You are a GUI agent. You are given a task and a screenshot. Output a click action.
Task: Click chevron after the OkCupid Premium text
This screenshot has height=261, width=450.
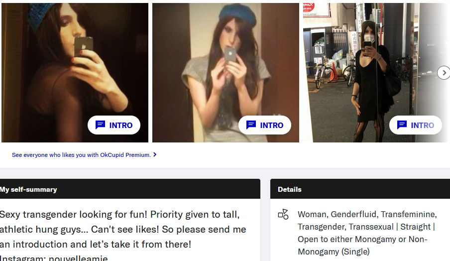pos(155,155)
